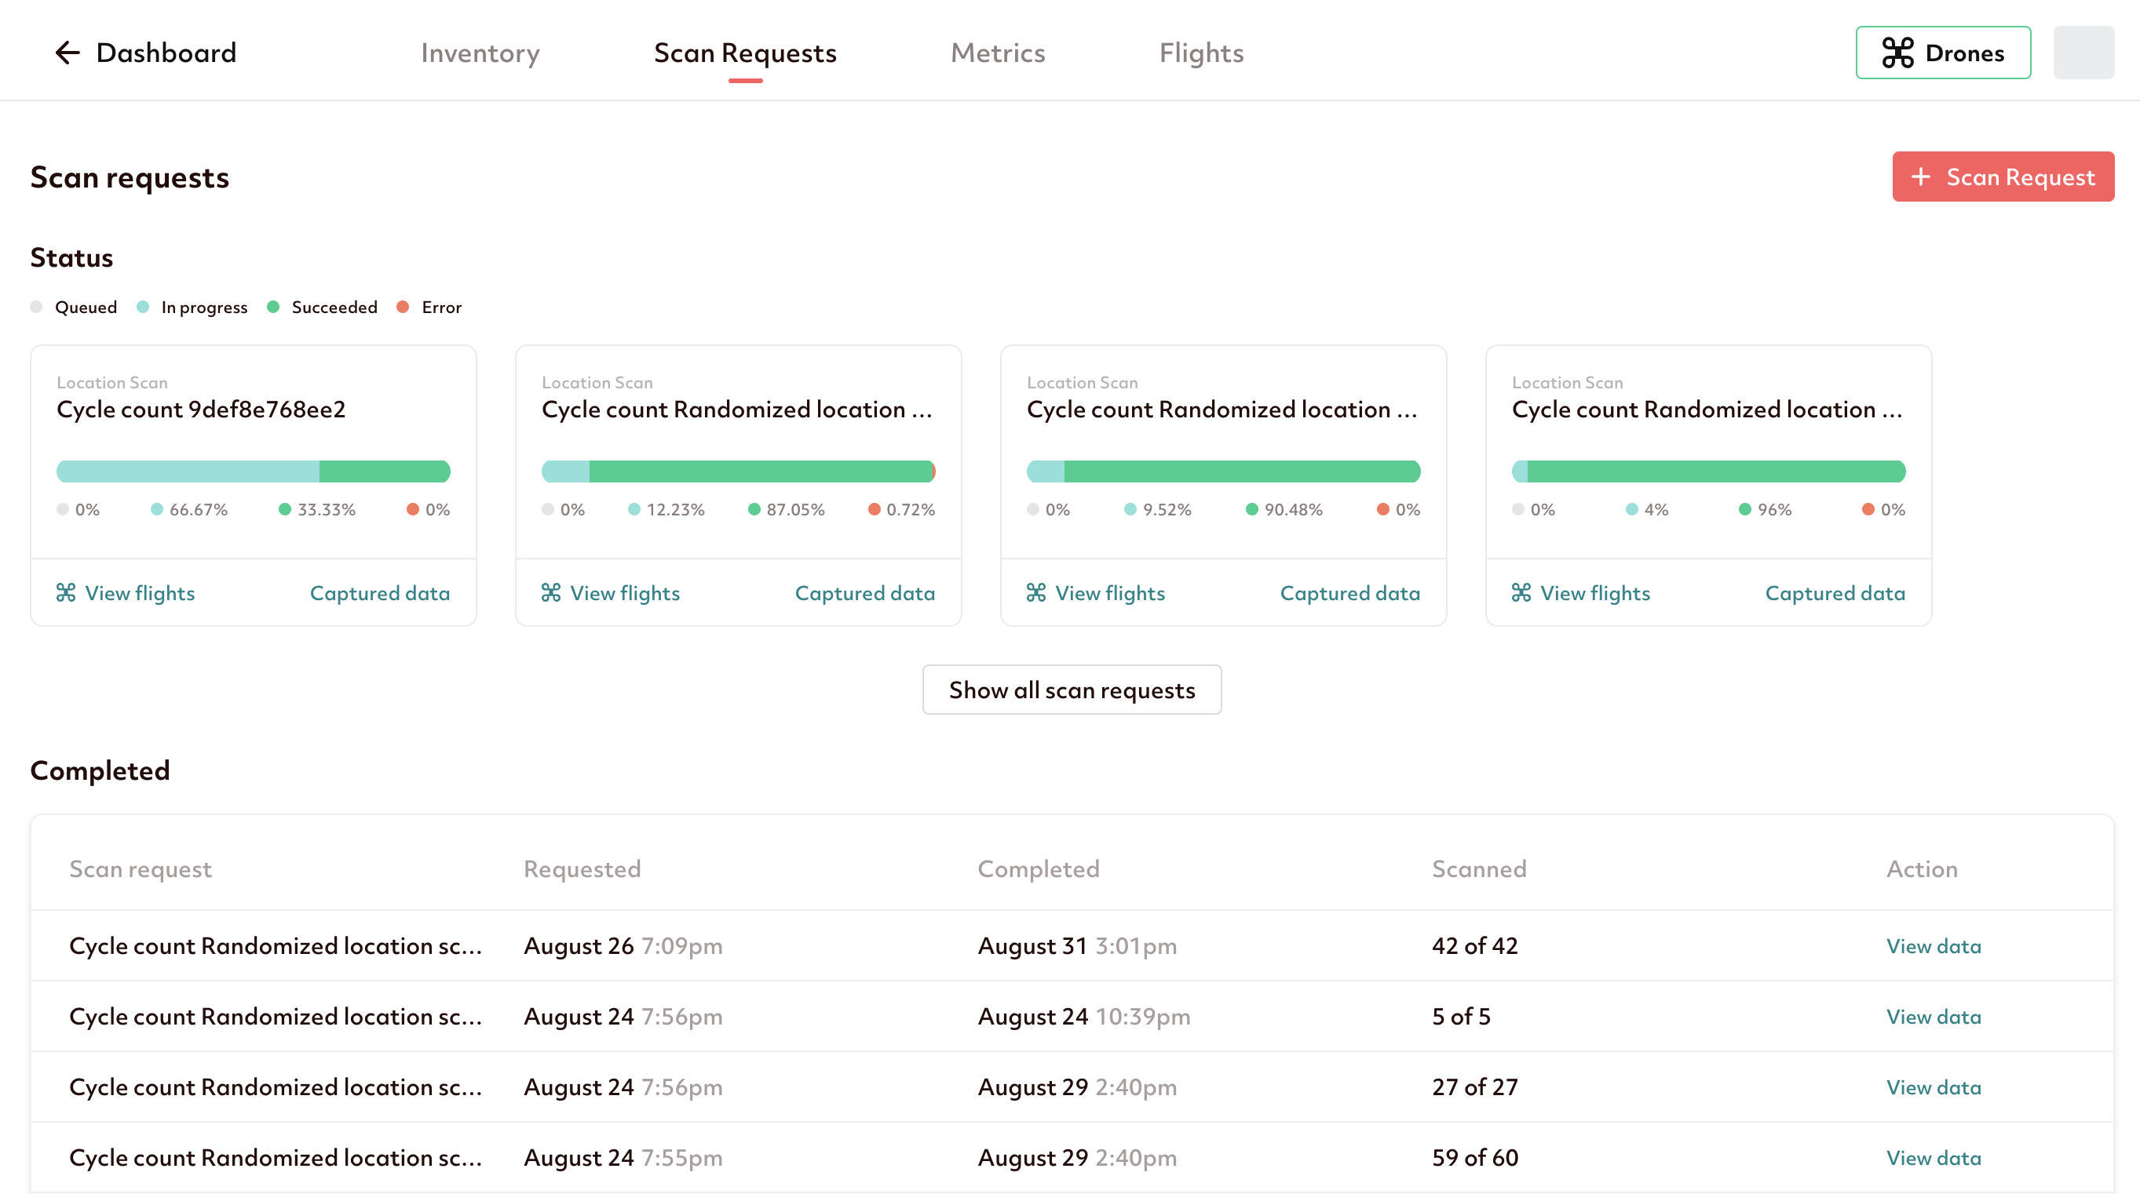Click the grey profile placeholder at top right
This screenshot has width=2140, height=1194.
click(x=2083, y=53)
